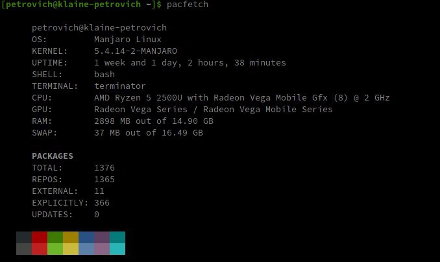The image size is (440, 262).
Task: Click the TOTAL package count 1376
Action: click(104, 168)
